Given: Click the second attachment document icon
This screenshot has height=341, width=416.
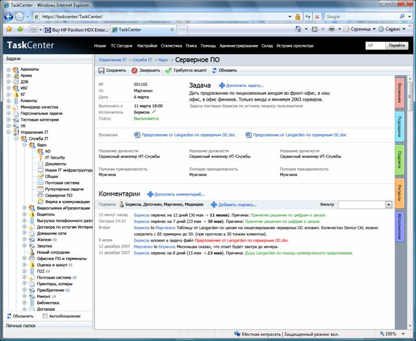Looking at the screenshot, I should click(248, 134).
